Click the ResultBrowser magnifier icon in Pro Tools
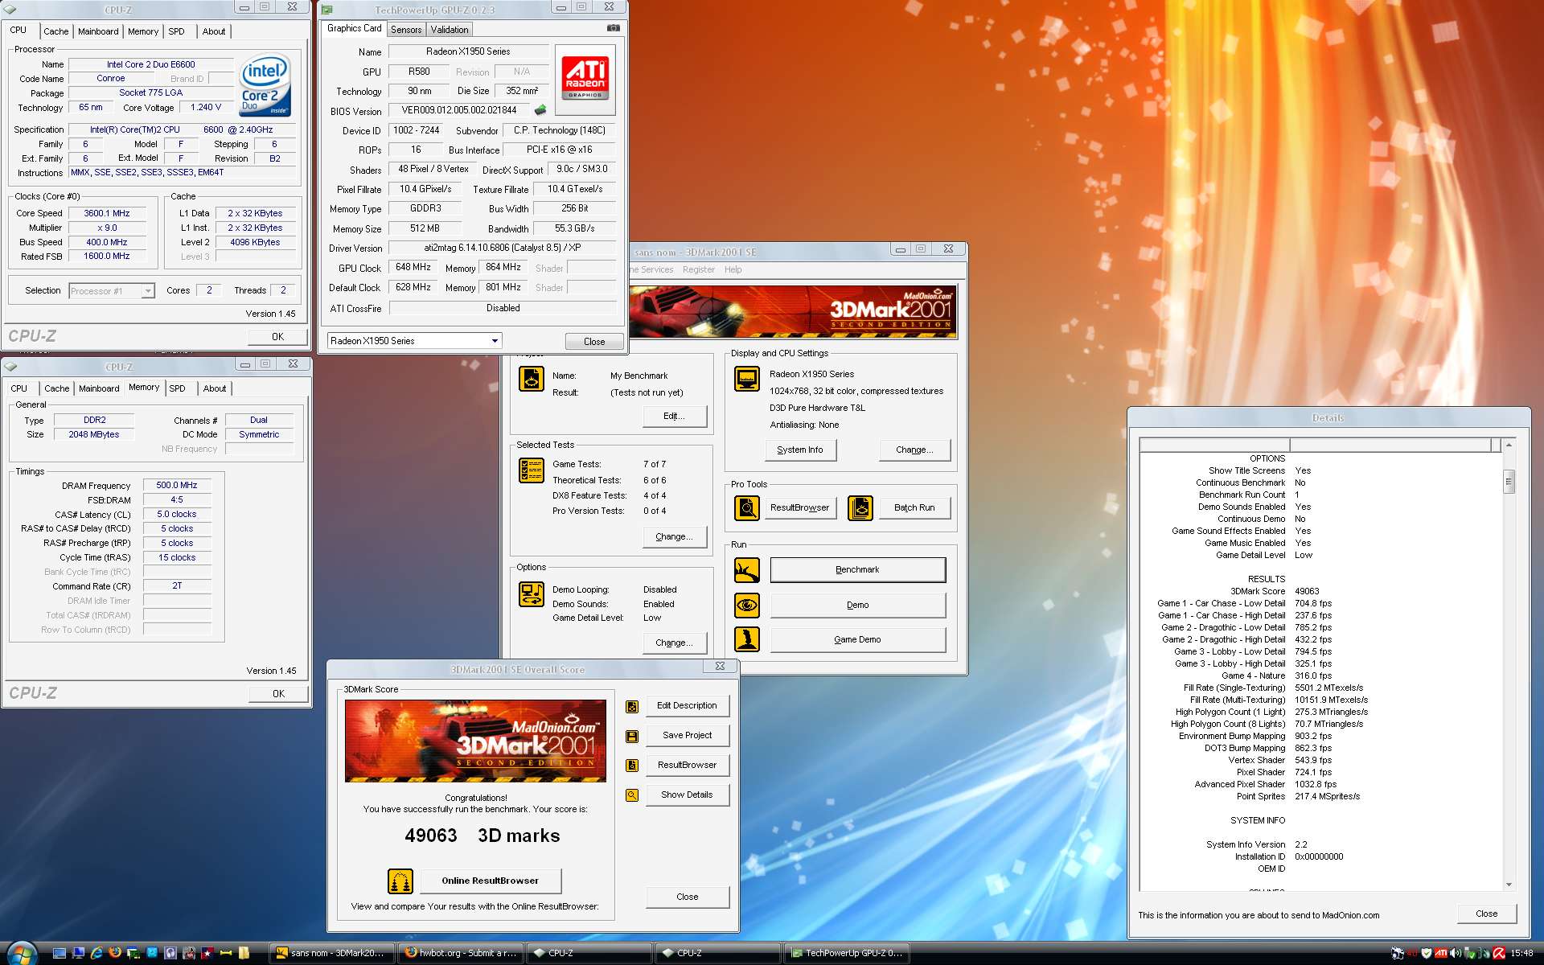 747,507
